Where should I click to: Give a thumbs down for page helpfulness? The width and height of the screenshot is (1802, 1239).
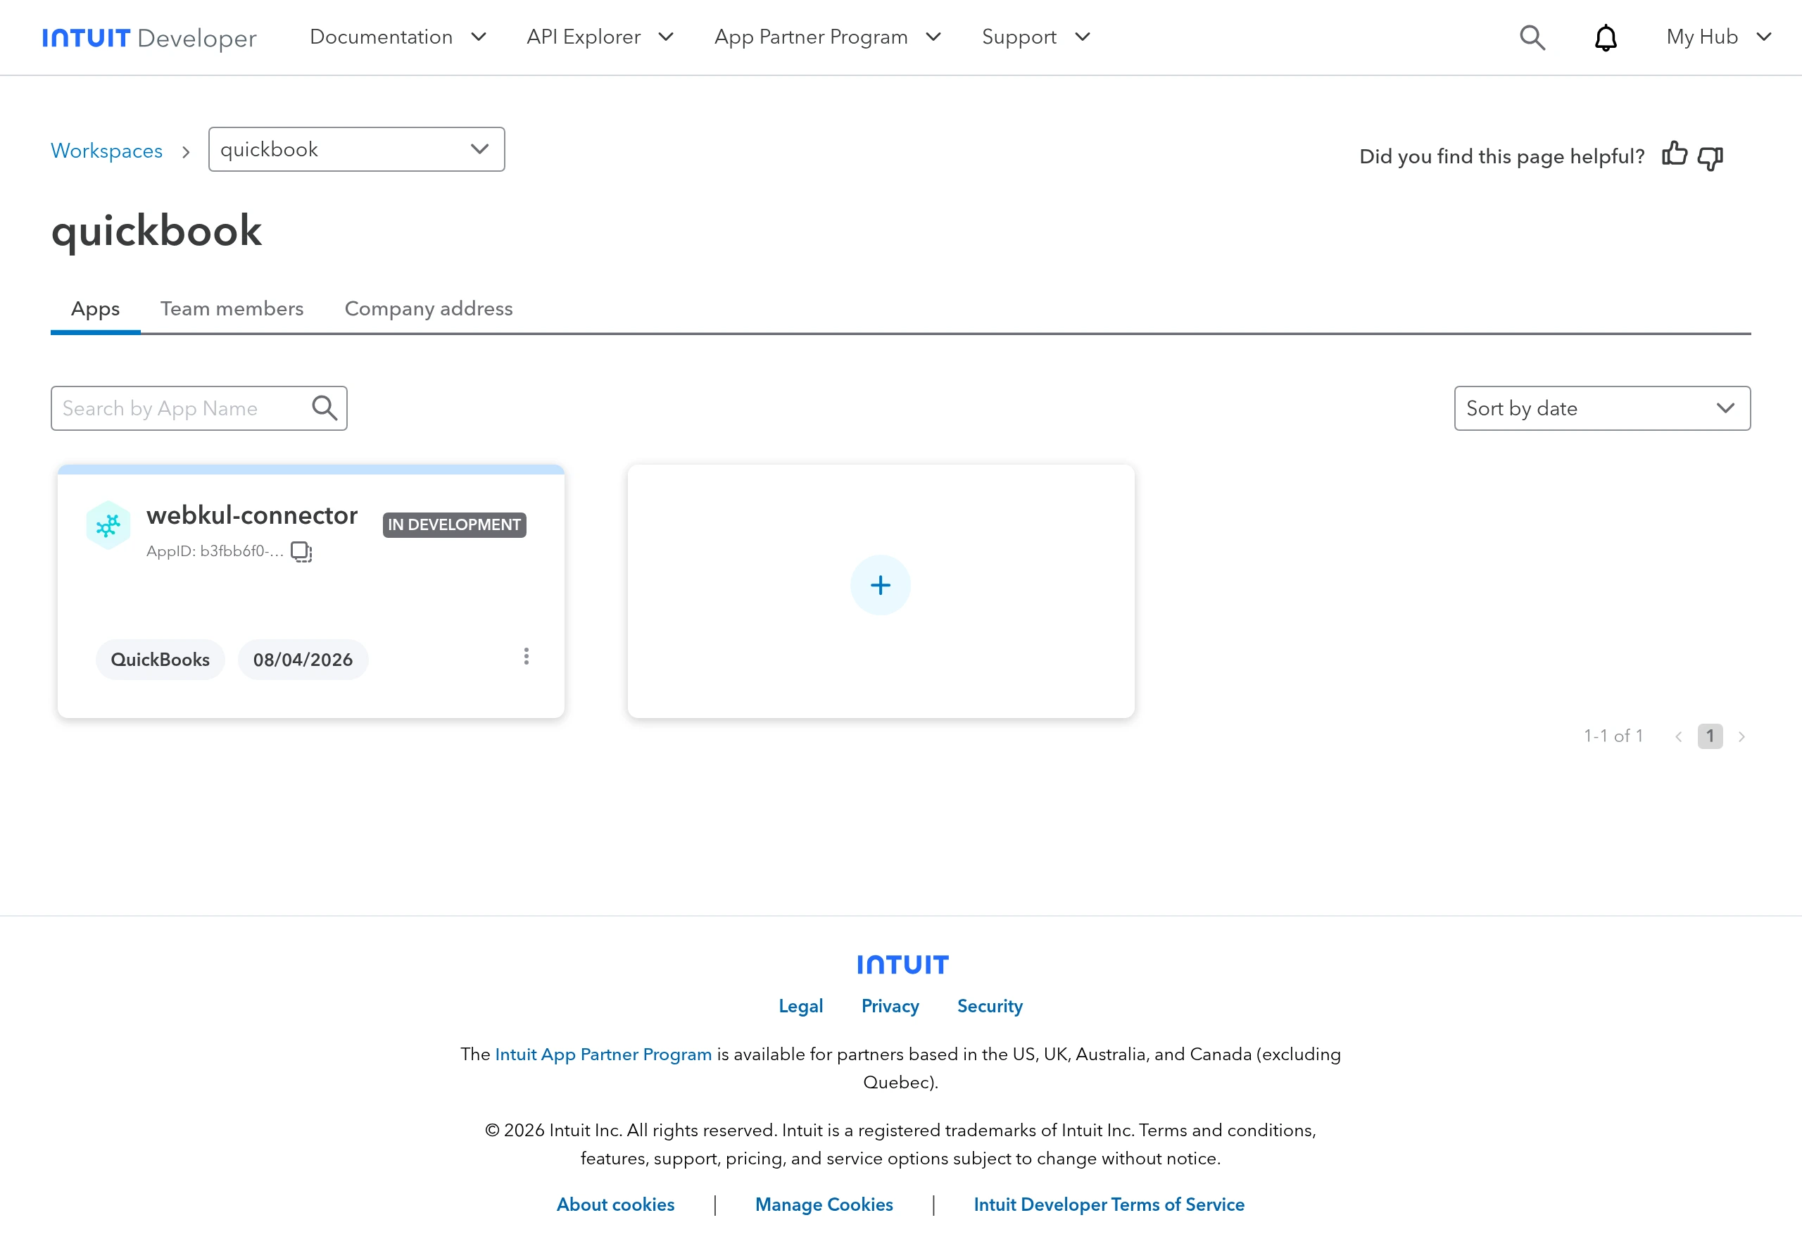coord(1710,158)
